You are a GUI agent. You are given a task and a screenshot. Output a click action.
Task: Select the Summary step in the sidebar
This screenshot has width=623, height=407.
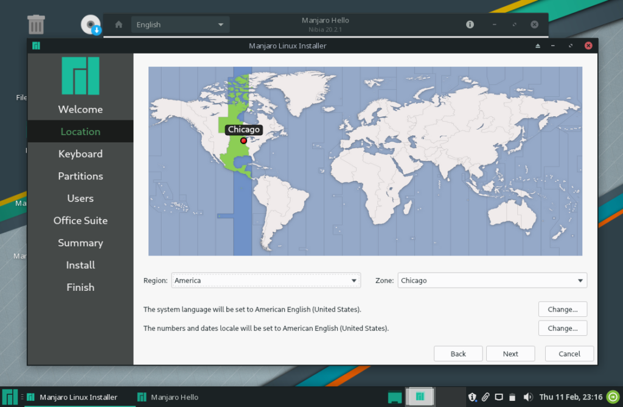[80, 243]
